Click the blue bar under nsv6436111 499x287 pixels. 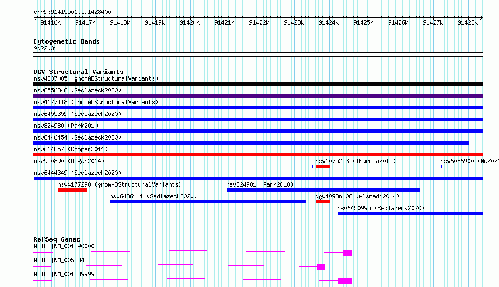click(207, 202)
